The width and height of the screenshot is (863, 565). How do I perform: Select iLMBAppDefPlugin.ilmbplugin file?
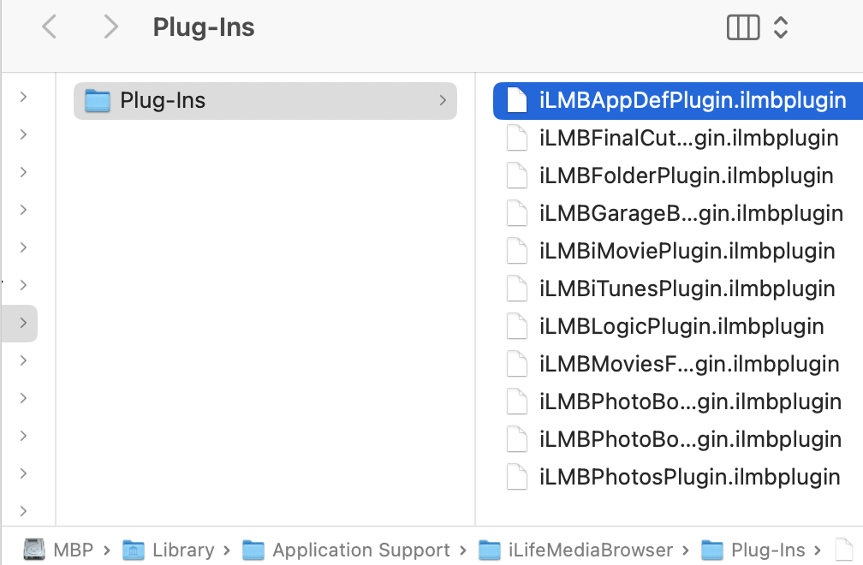[678, 101]
